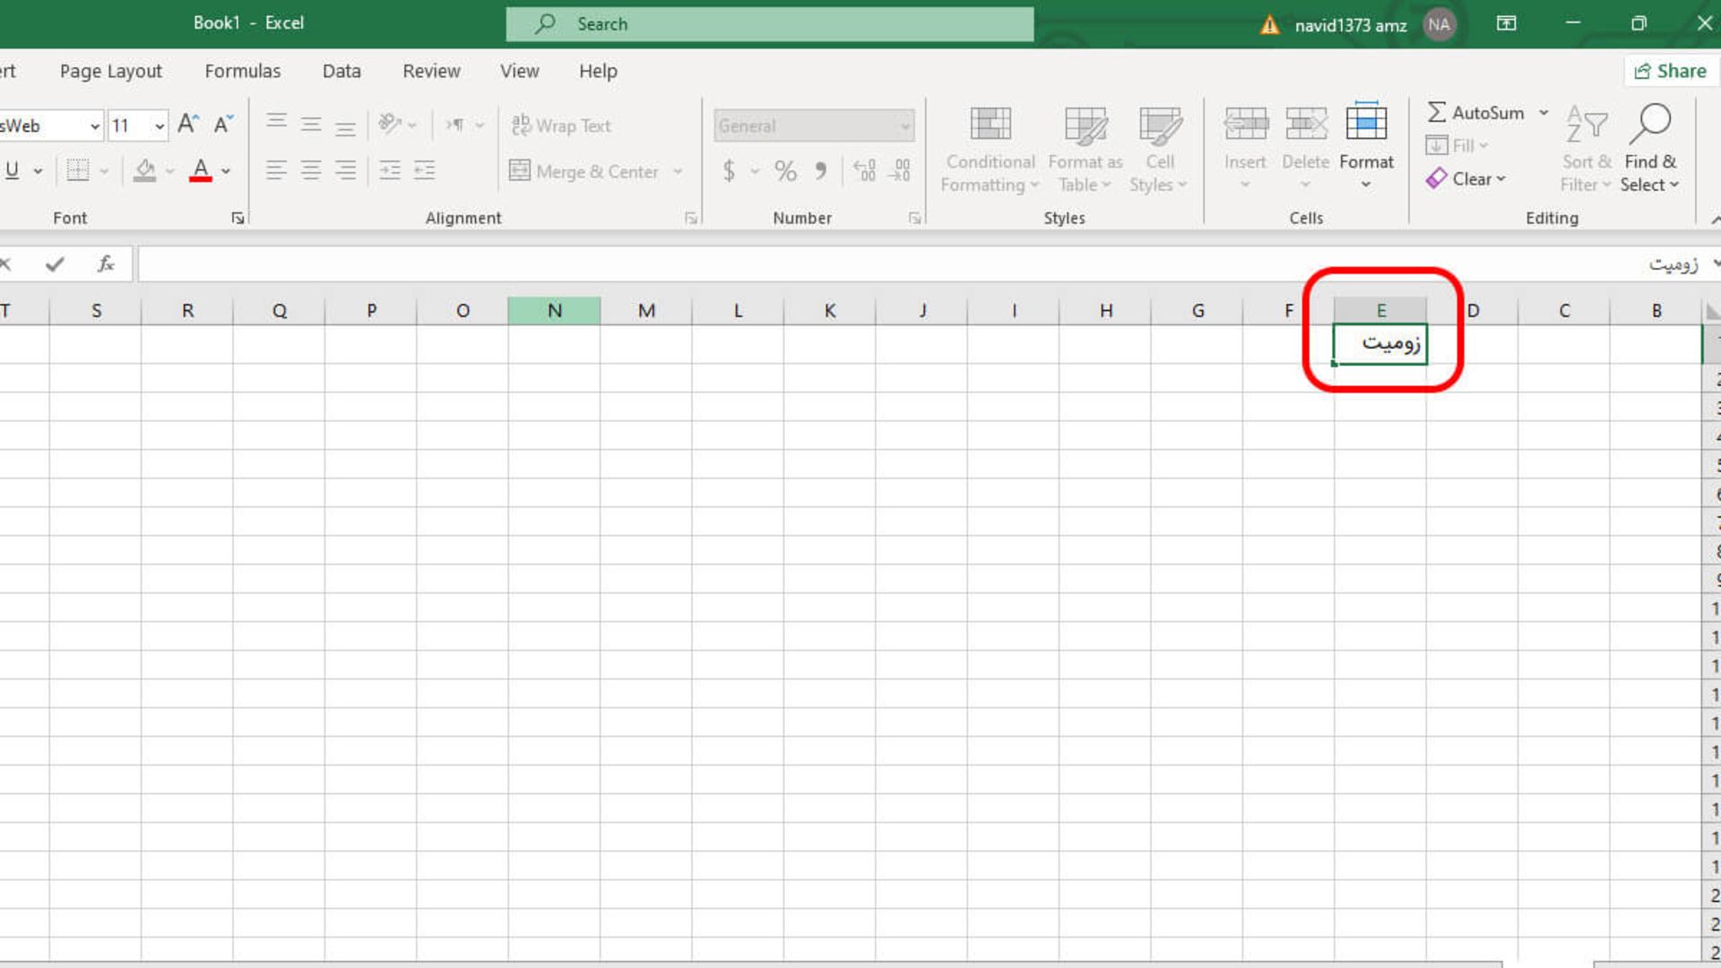Open Cell Styles gallery
The height and width of the screenshot is (968, 1721).
pos(1159,150)
